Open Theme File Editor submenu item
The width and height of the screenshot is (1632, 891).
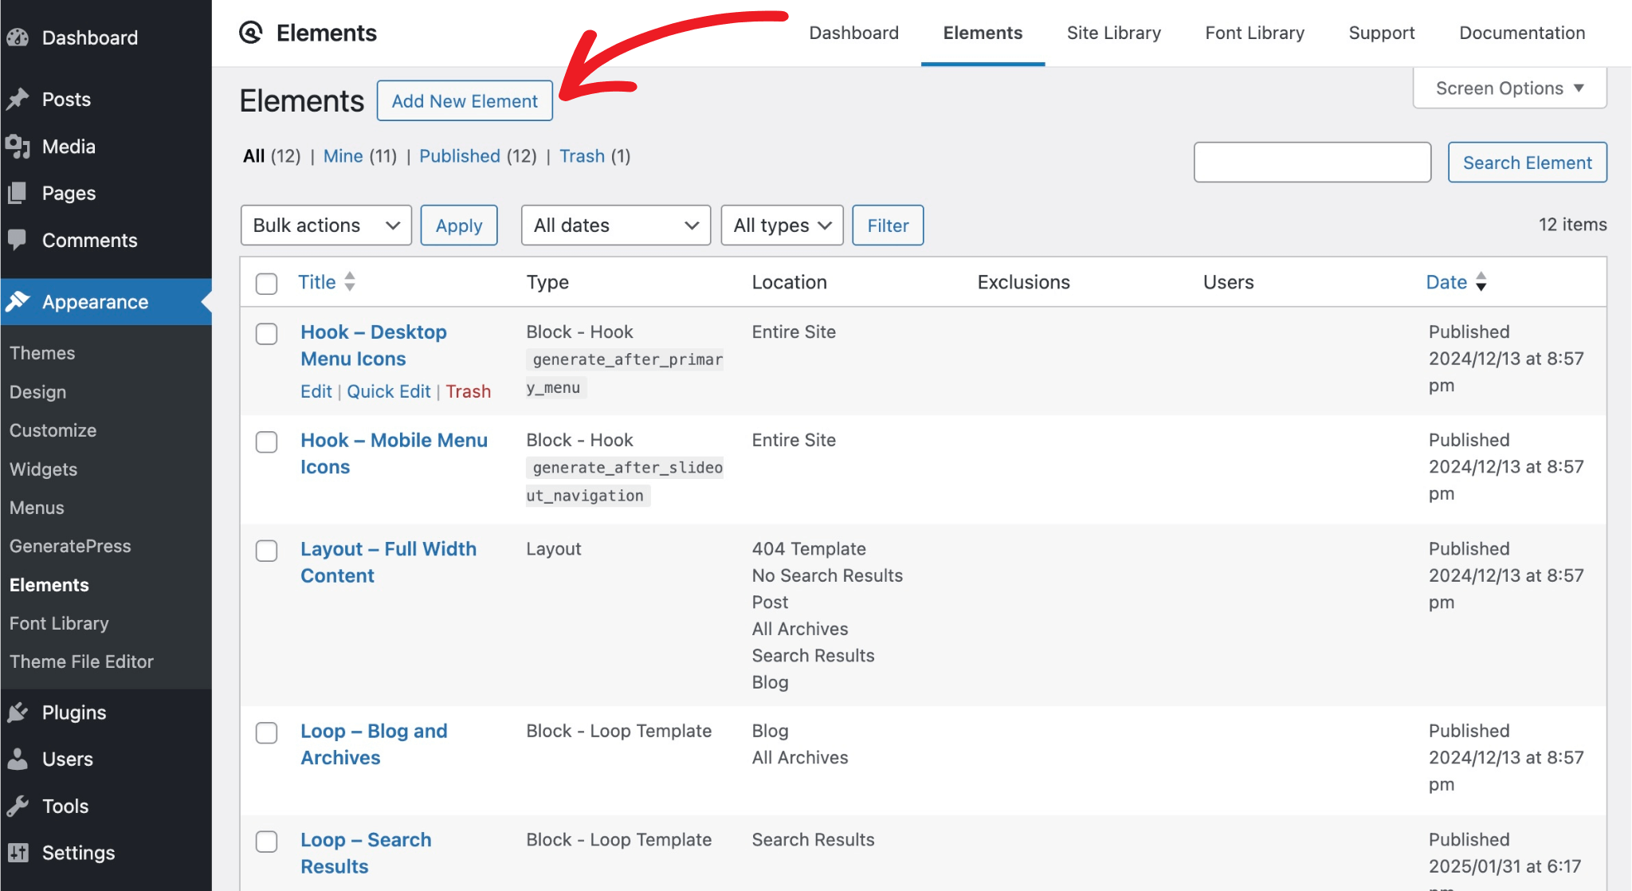tap(81, 661)
